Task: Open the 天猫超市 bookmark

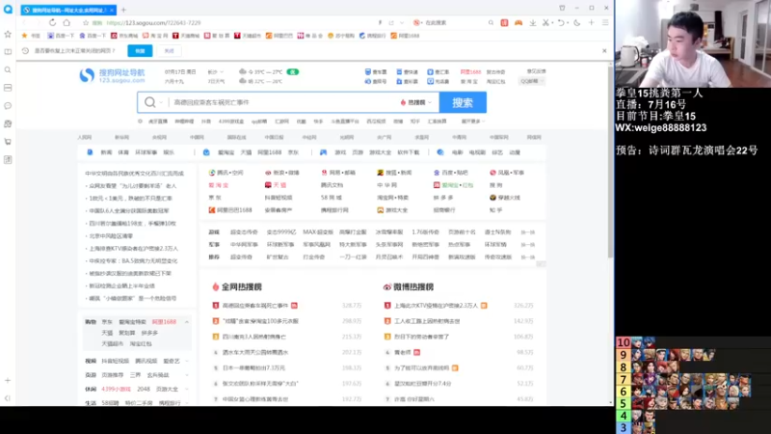Action: coord(248,36)
